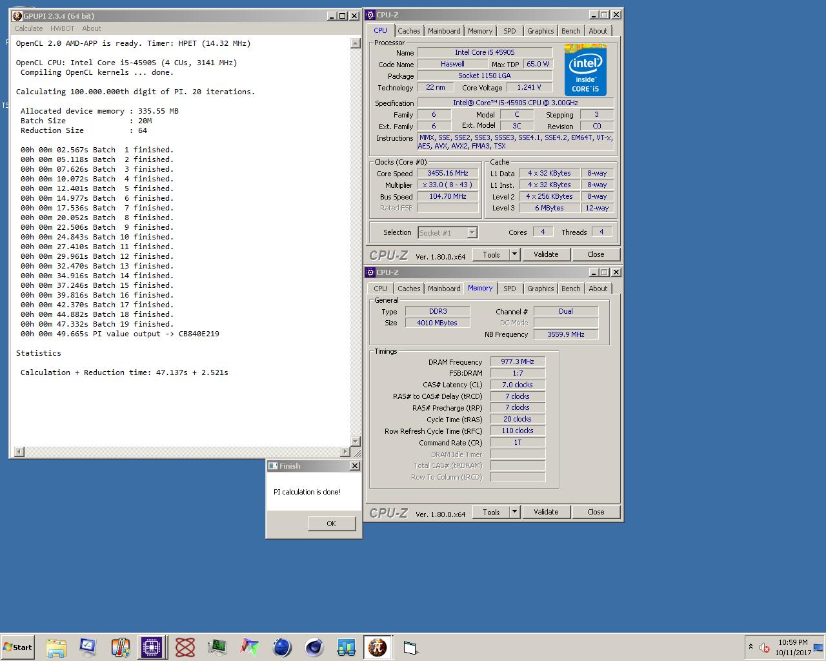
Task: Show hidden system tray icons
Action: coord(750,647)
